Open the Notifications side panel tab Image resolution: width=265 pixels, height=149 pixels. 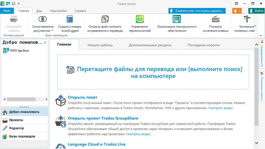coord(262,54)
